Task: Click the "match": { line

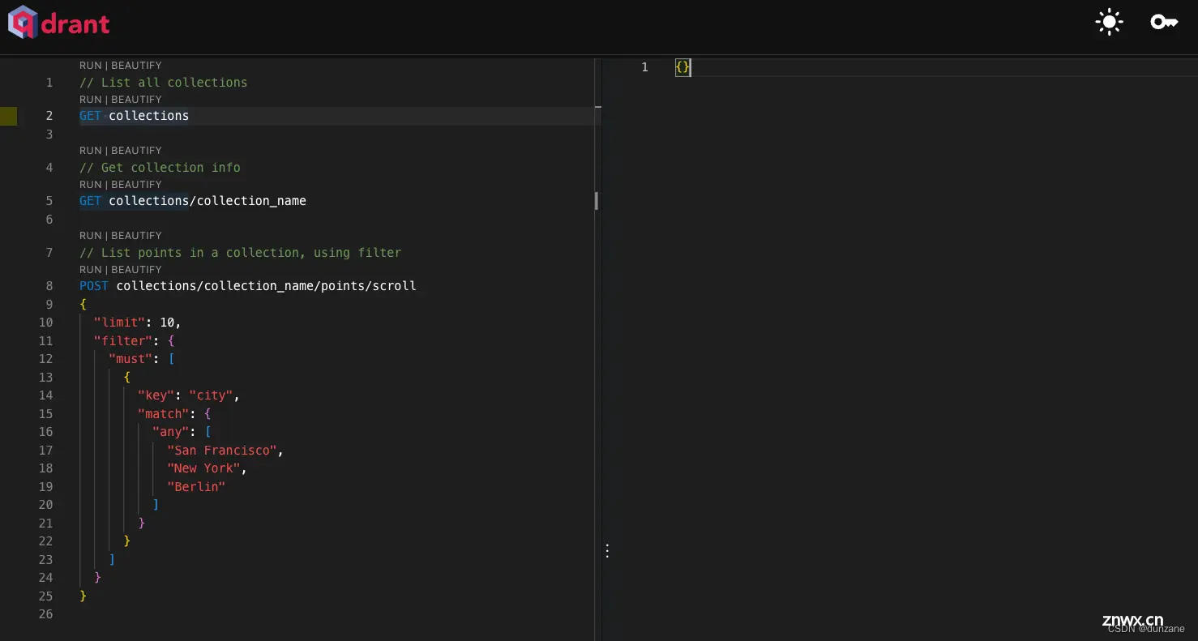Action: click(174, 414)
